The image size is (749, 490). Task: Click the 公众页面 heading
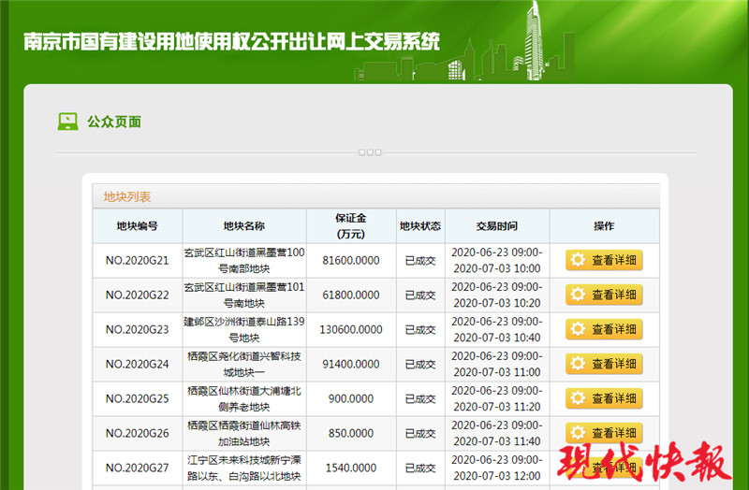pos(114,122)
